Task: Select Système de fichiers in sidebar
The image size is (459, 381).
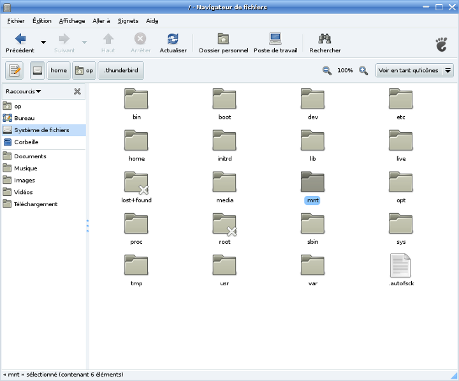Action: pyautogui.click(x=44, y=130)
